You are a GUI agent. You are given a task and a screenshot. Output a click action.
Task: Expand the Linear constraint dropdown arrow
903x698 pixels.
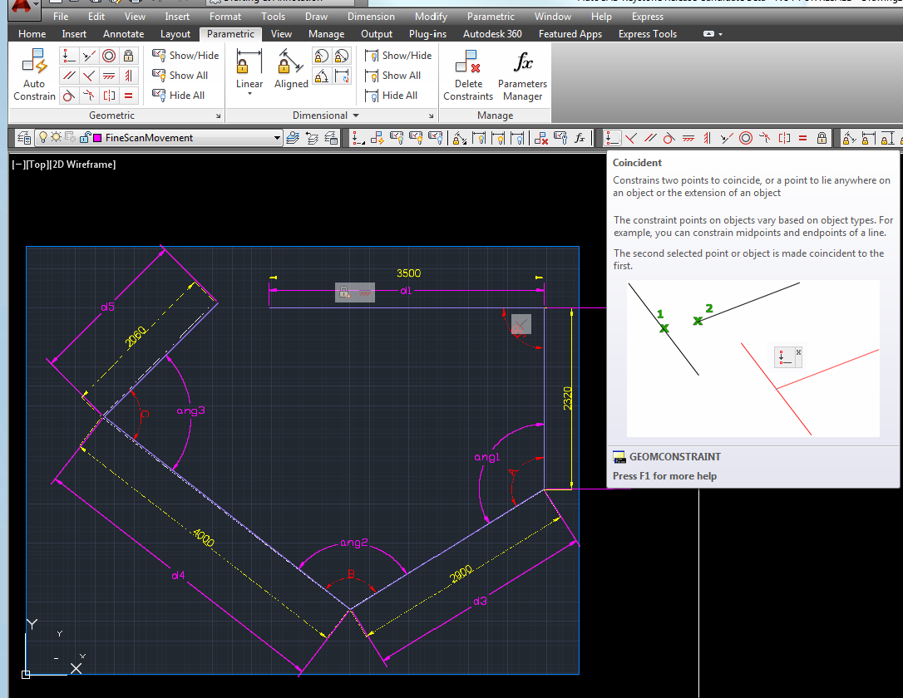click(x=249, y=94)
